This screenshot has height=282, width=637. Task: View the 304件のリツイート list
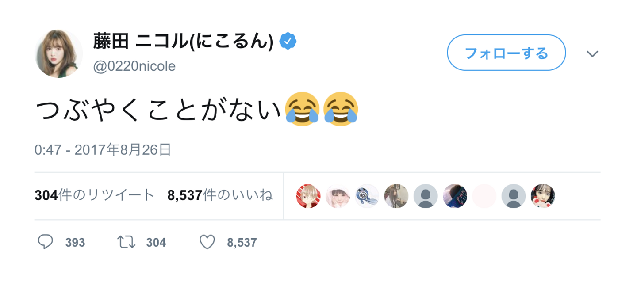click(95, 195)
